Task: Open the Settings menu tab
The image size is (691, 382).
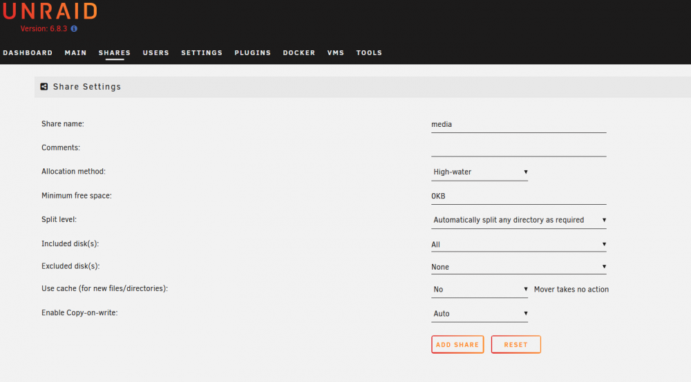Action: (202, 53)
